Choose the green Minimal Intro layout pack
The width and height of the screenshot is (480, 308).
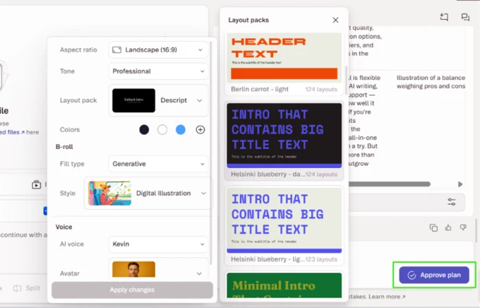coord(284,285)
